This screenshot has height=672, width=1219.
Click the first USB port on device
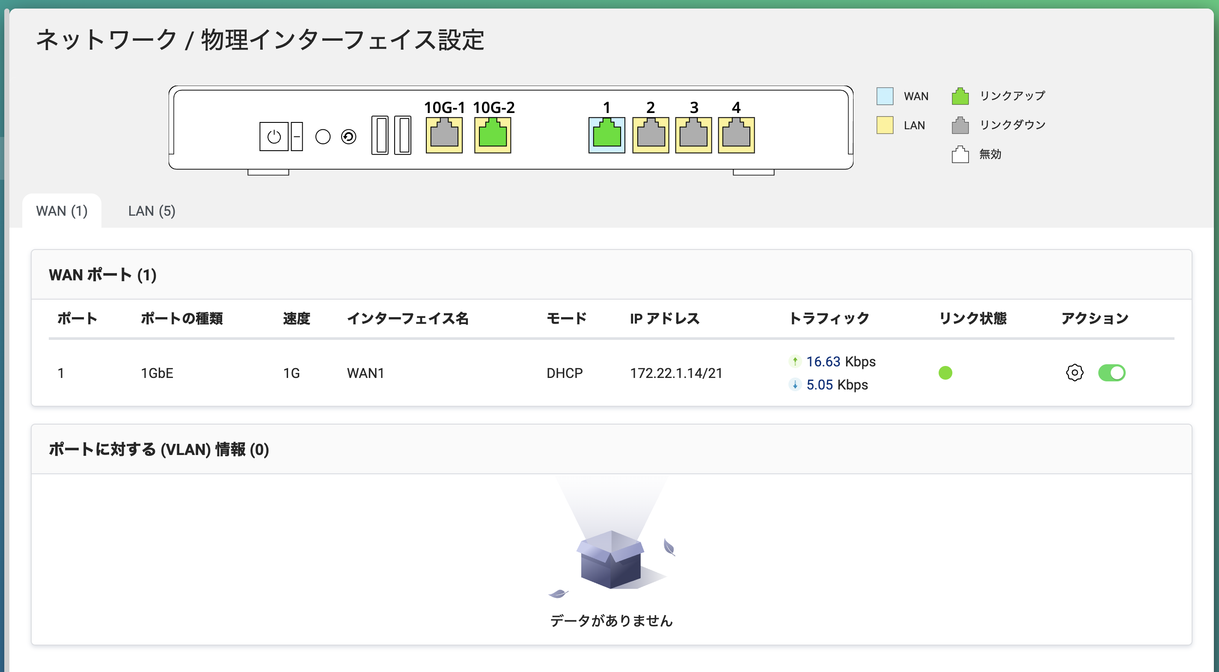coord(380,135)
